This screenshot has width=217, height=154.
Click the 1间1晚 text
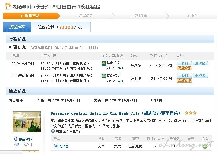(156, 100)
